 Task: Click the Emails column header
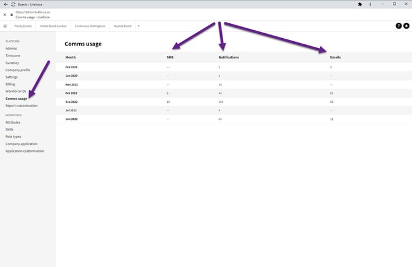click(x=335, y=57)
